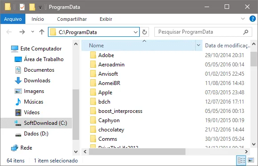Open the Customize Quick Access Toolbar dropdown
This screenshot has height=166, width=258.
point(40,8)
